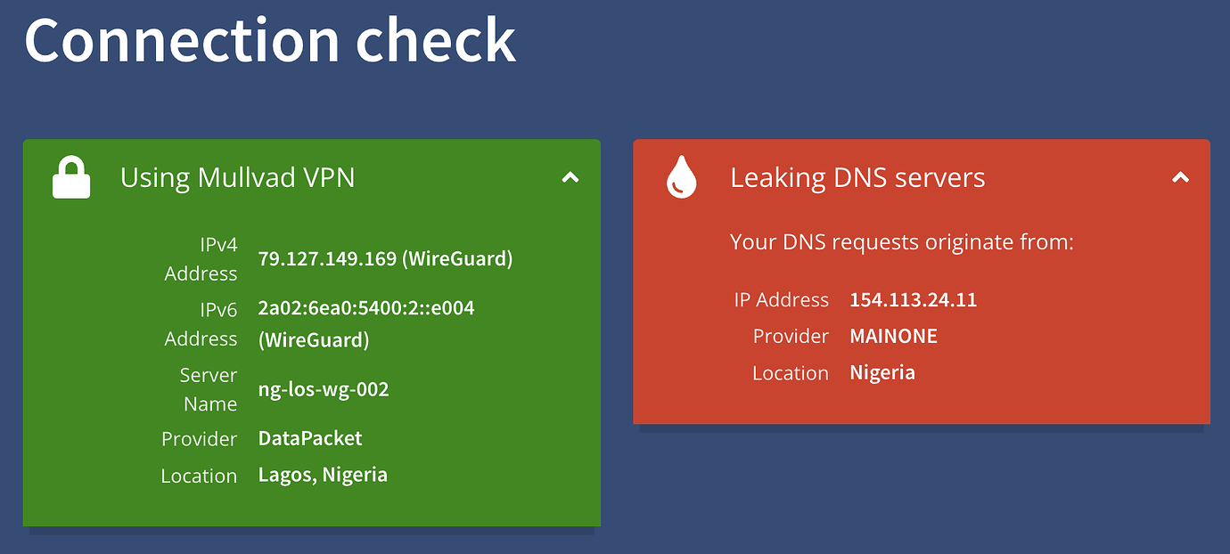
Task: Click the drop icon next to Leaking DNS servers
Action: [x=680, y=177]
